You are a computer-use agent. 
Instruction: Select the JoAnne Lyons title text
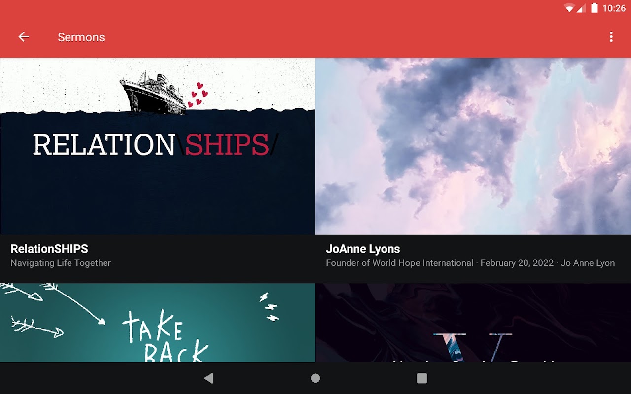tap(363, 249)
